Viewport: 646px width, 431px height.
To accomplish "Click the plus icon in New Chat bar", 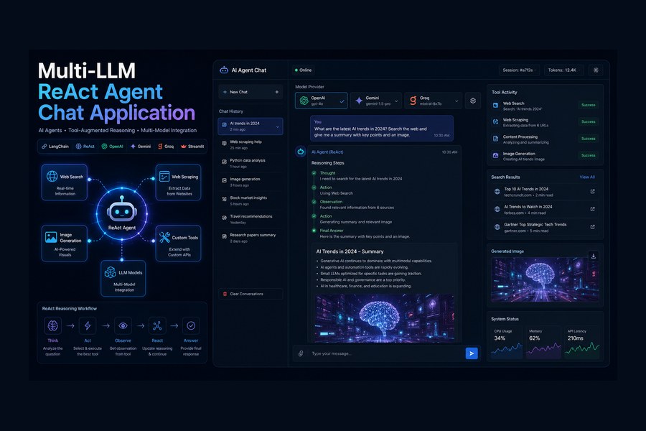I will click(277, 92).
